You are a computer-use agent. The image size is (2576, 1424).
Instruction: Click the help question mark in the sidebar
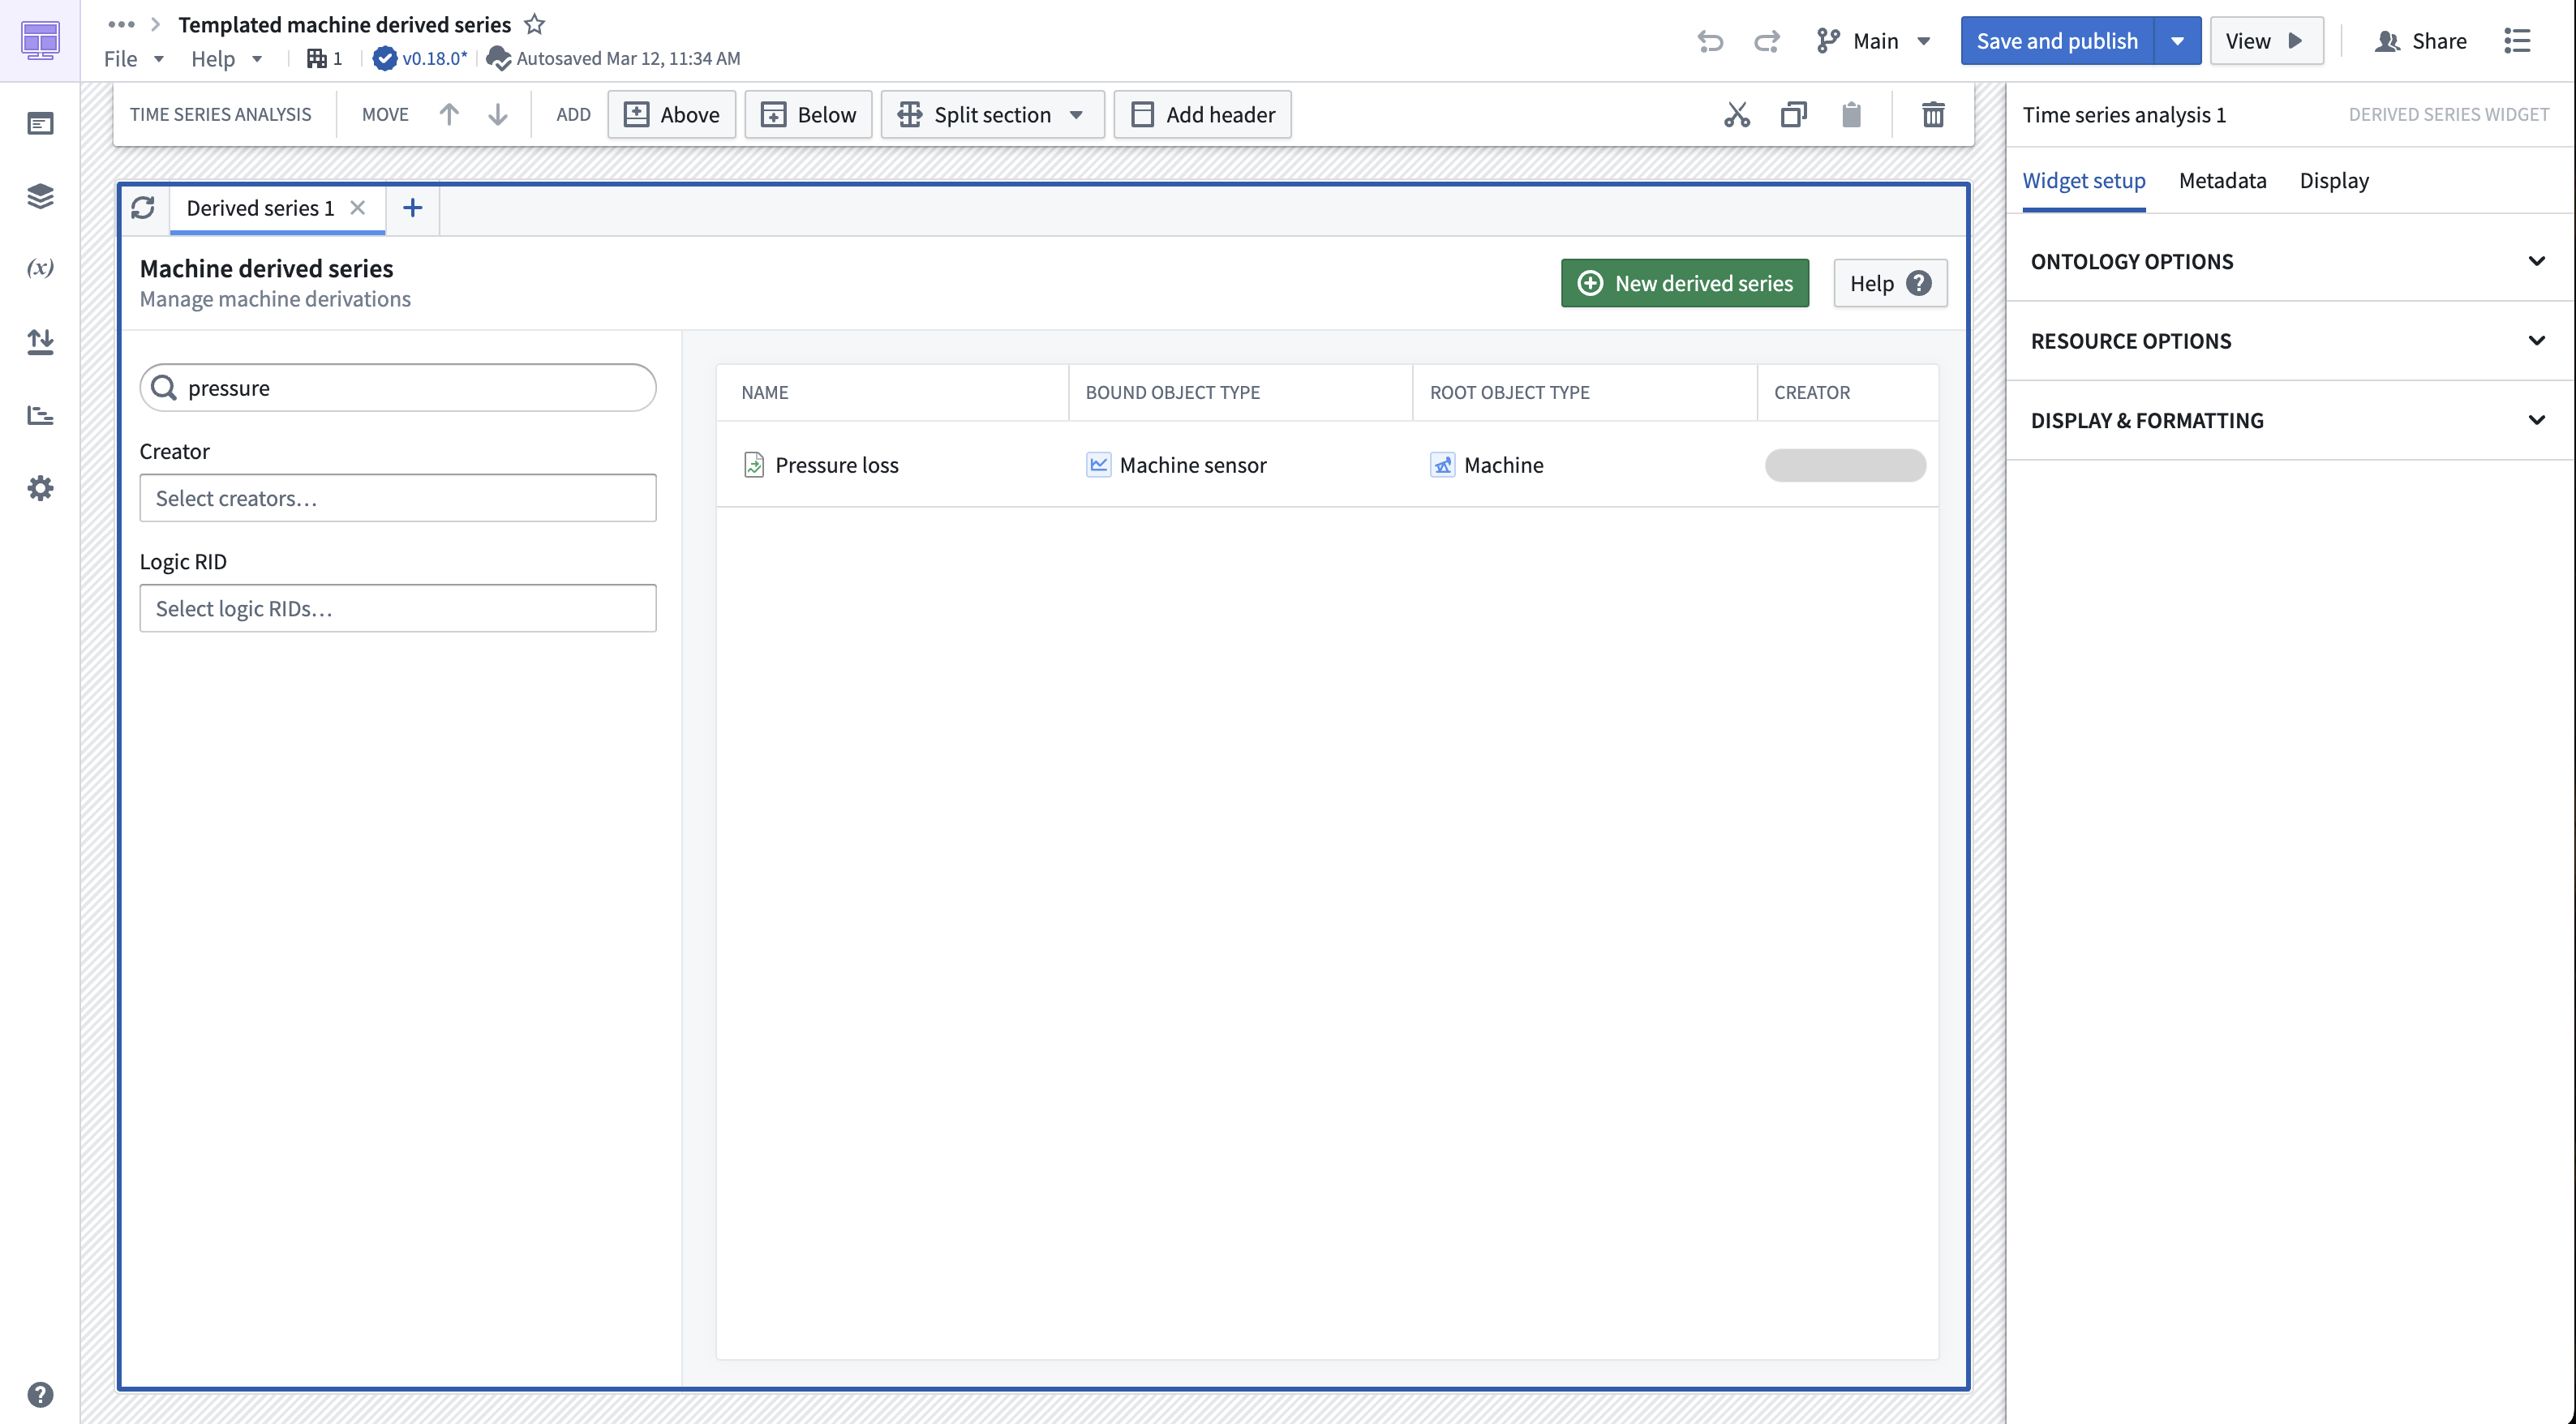40,1394
